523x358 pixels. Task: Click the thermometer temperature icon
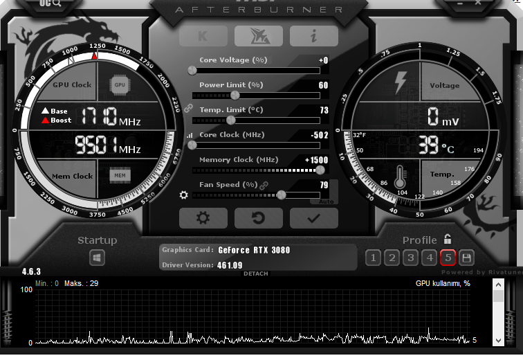coord(401,177)
